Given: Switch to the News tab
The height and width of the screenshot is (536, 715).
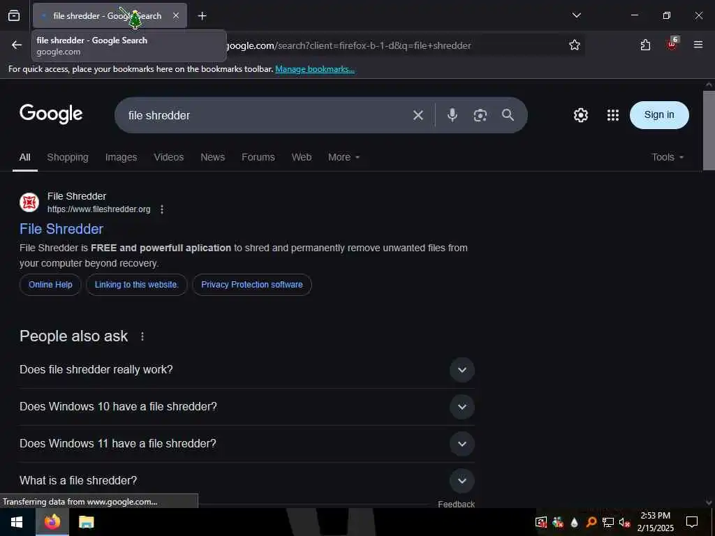Looking at the screenshot, I should click(212, 157).
